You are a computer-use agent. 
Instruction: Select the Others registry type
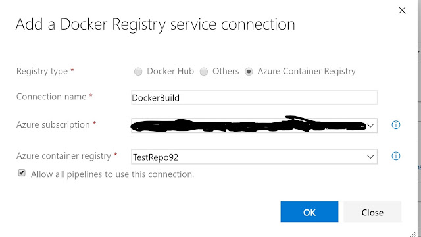tap(204, 72)
